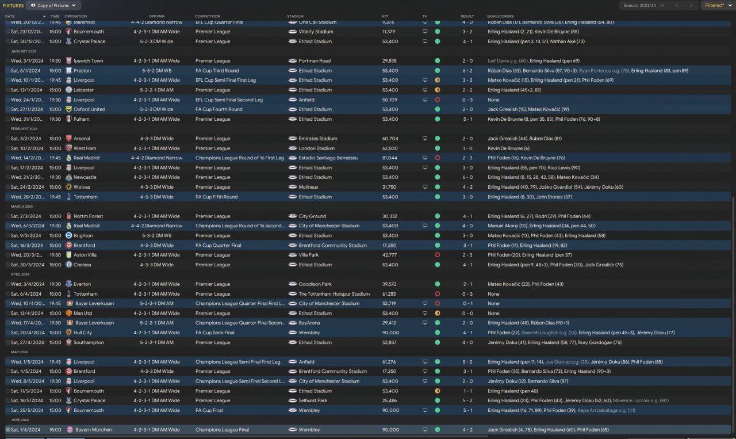This screenshot has height=439, width=736.
Task: Toggle row selector for the Everton fixture
Action: point(7,284)
